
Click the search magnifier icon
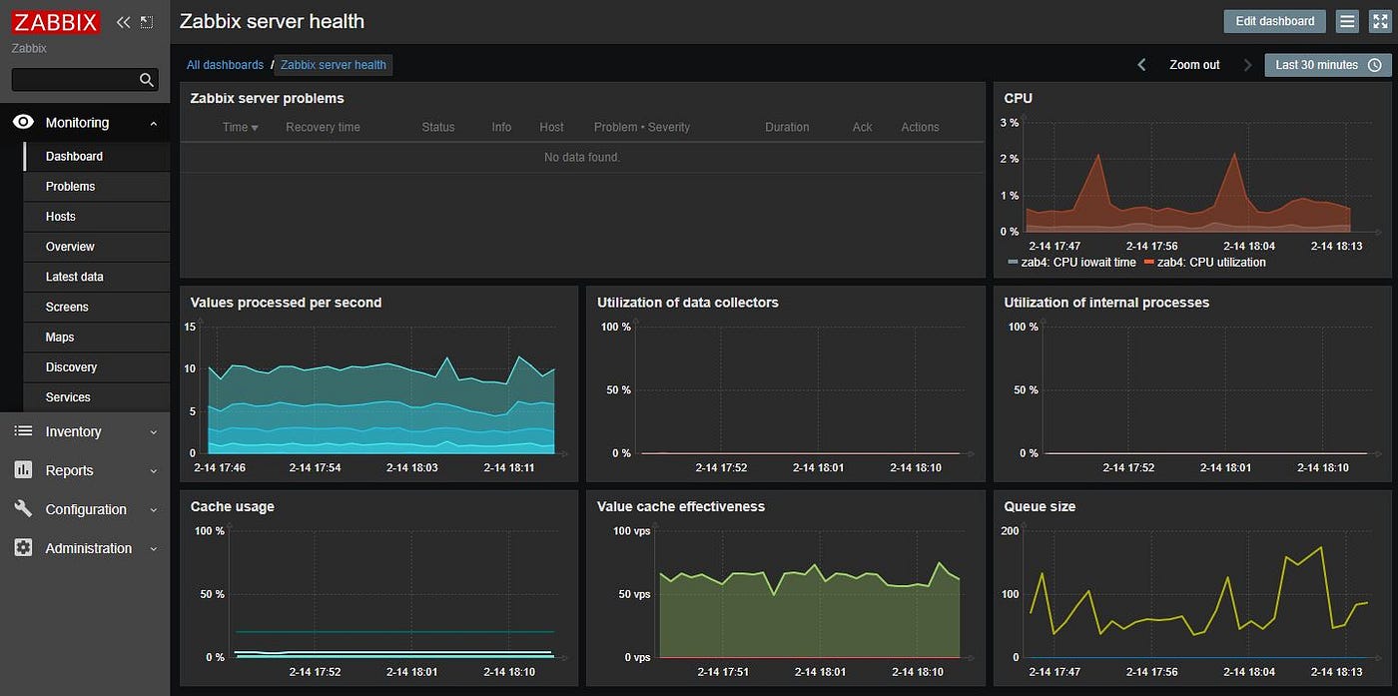point(147,80)
